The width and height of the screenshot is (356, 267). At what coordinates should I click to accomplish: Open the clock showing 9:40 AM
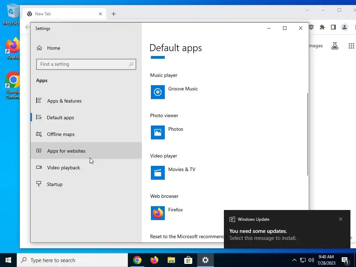326,260
